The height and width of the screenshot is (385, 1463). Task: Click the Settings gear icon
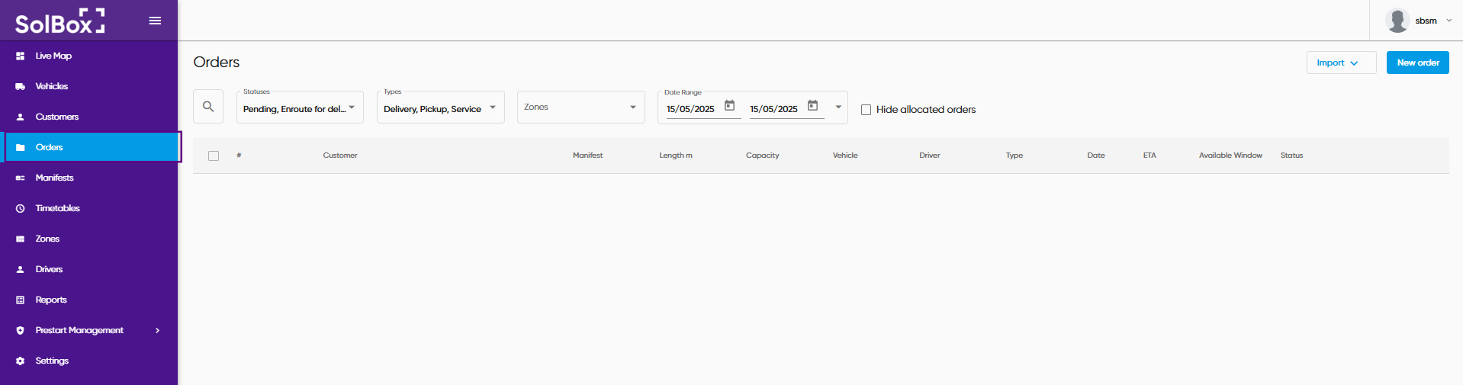click(x=20, y=361)
